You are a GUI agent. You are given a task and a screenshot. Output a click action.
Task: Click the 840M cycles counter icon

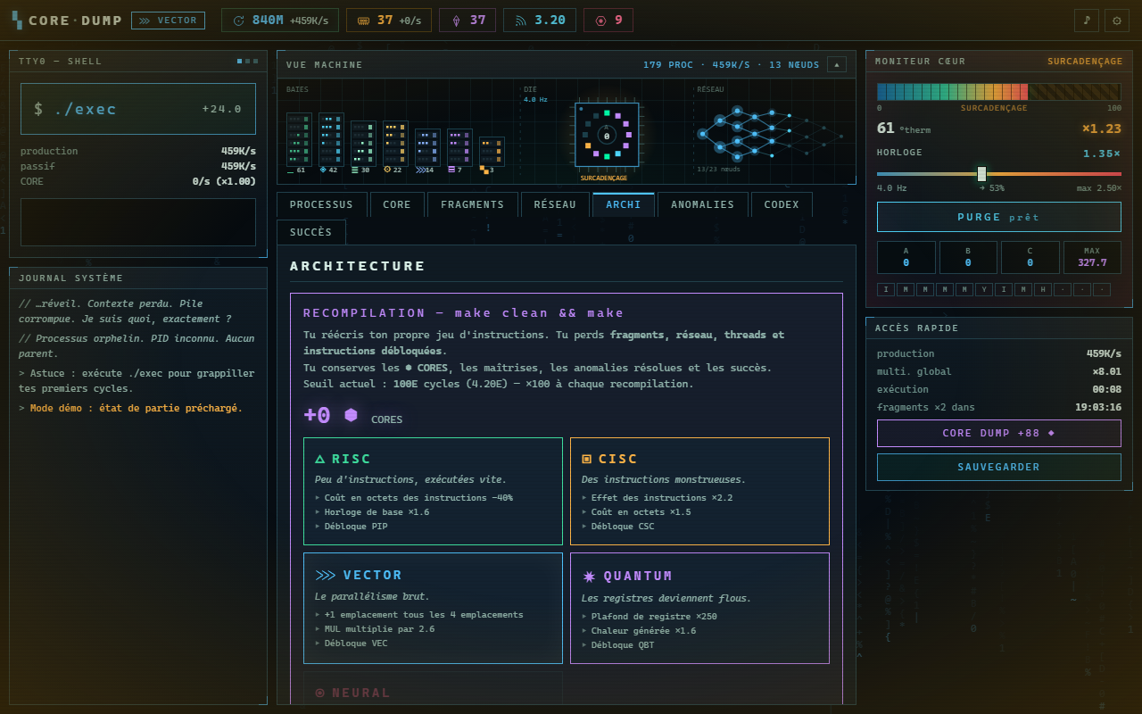click(238, 21)
